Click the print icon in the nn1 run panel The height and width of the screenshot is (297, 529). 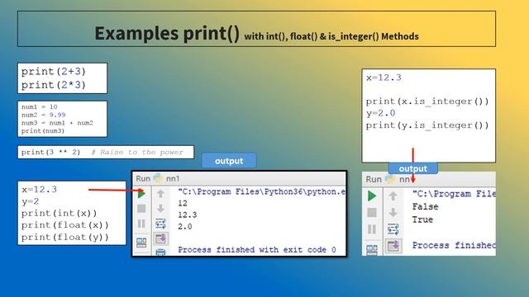160,252
